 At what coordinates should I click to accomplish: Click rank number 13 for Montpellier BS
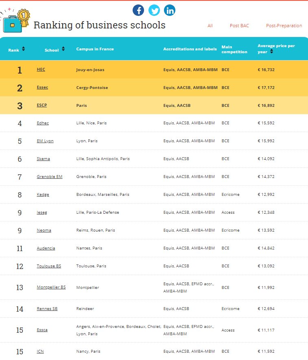tap(20, 288)
